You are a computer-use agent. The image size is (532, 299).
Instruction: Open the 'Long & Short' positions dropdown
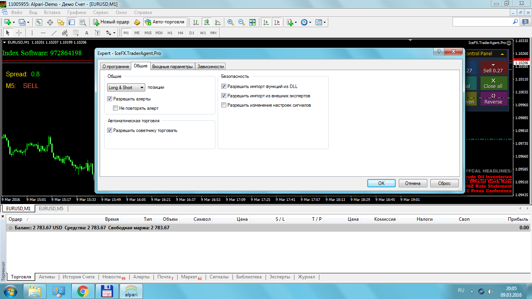[126, 88]
